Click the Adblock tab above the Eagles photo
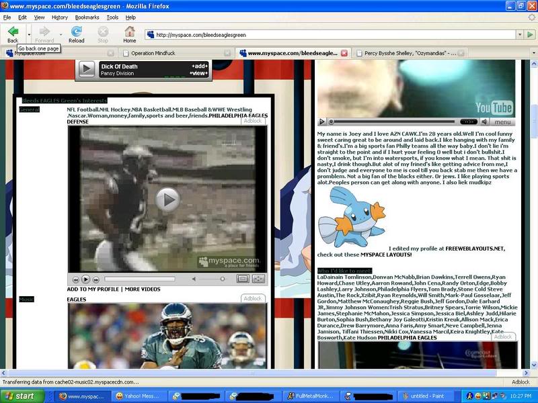Viewport: 538px width, 403px height. (x=253, y=298)
